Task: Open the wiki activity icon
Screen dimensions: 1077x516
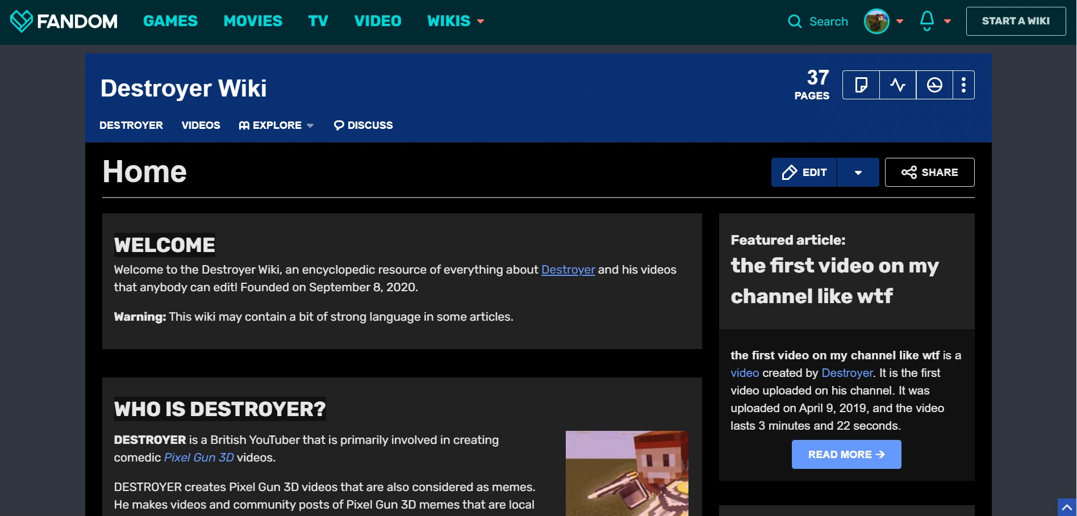Action: pyautogui.click(x=897, y=85)
